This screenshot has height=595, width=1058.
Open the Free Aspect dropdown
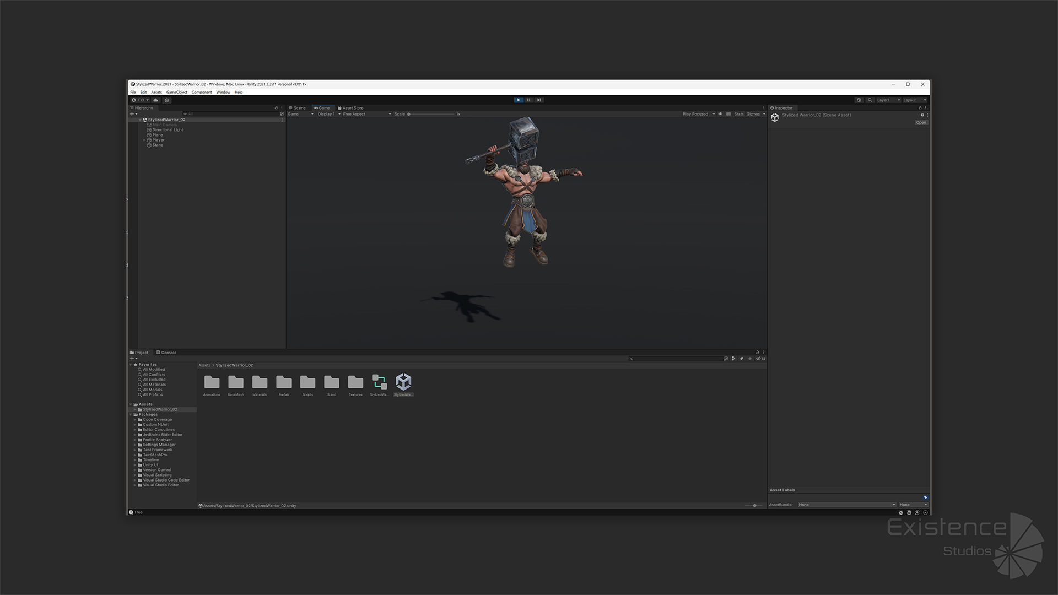click(x=366, y=114)
